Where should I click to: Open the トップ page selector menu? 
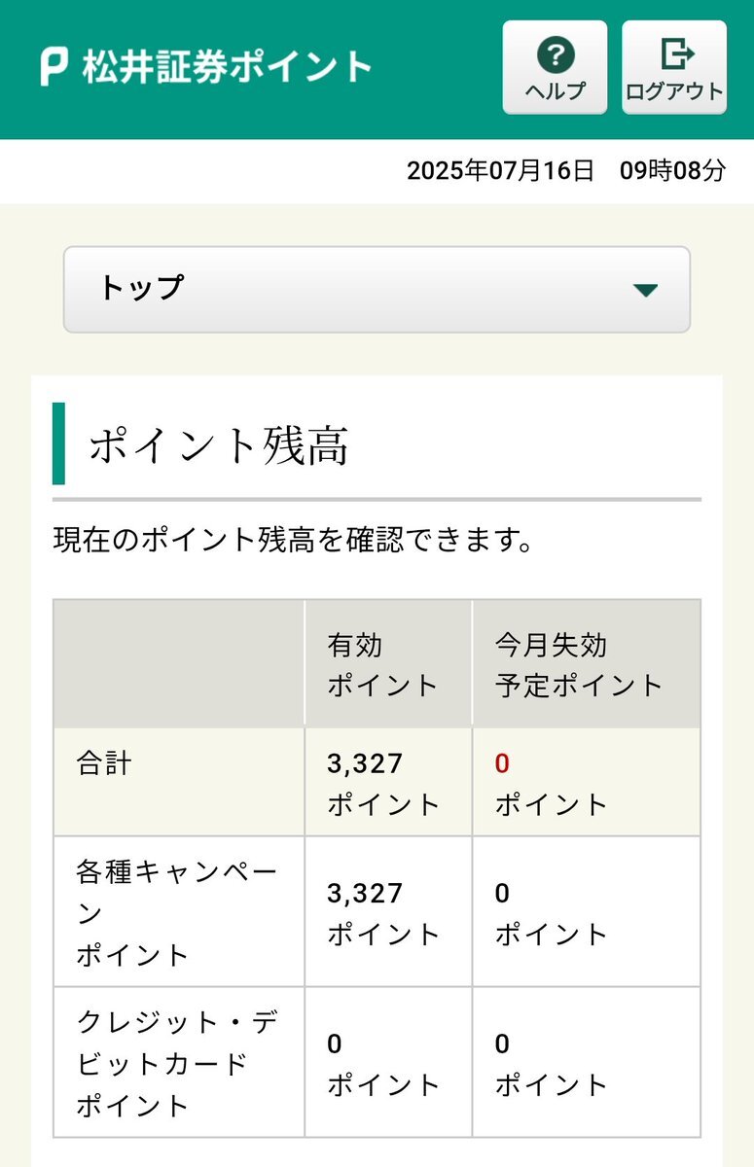point(377,290)
